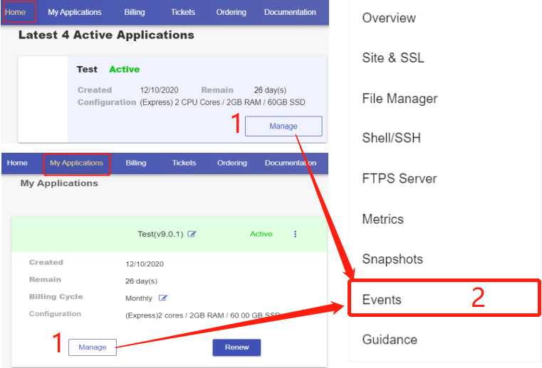Select the FTPS Server menu entry
This screenshot has height=368, width=542.
coord(399,179)
